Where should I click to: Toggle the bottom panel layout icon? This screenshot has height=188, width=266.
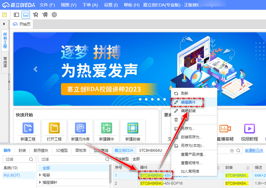[x=26, y=15]
